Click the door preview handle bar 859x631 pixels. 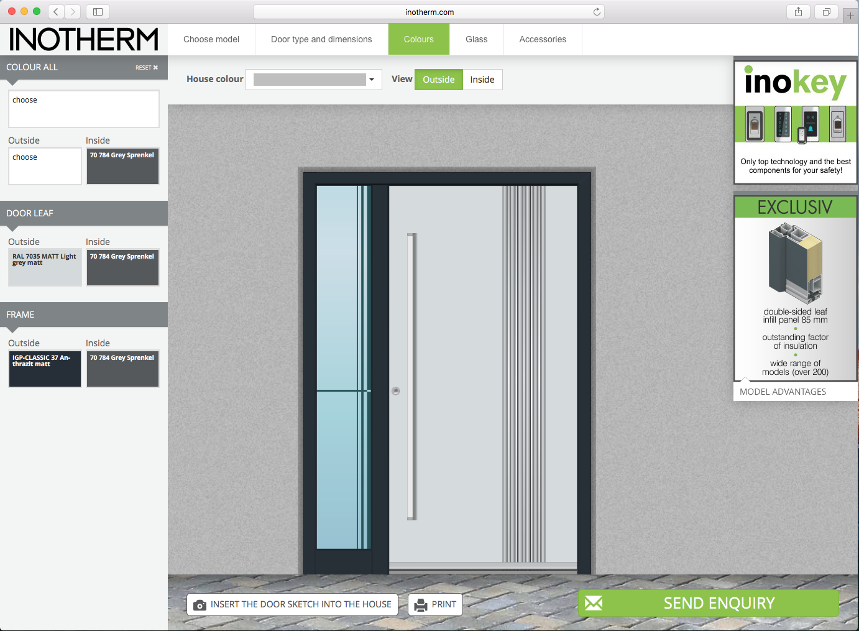[411, 377]
